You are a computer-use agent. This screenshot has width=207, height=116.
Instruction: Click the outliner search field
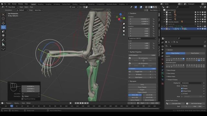coord(183,7)
